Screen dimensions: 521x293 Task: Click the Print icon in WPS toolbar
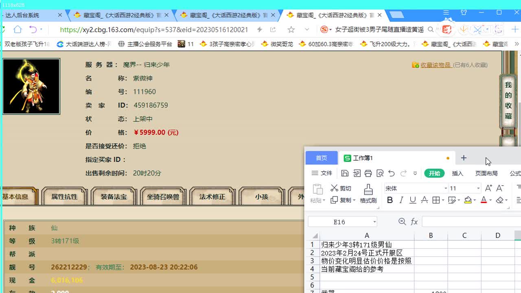tap(368, 173)
